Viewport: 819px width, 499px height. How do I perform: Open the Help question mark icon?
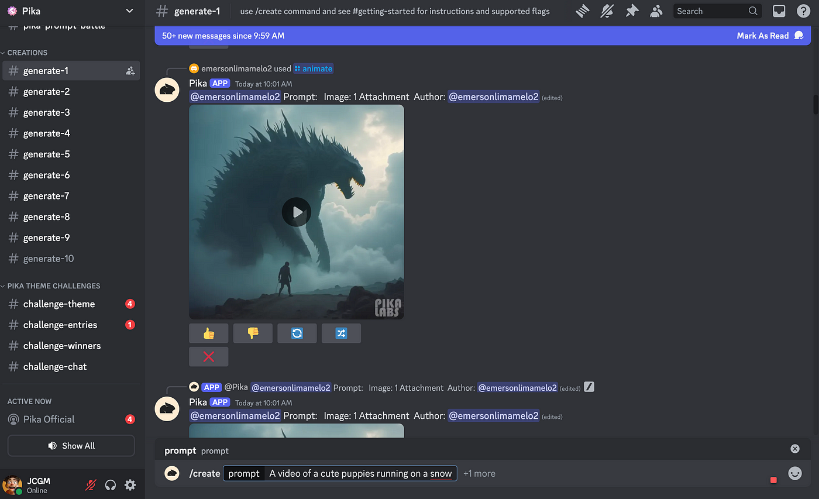(803, 11)
